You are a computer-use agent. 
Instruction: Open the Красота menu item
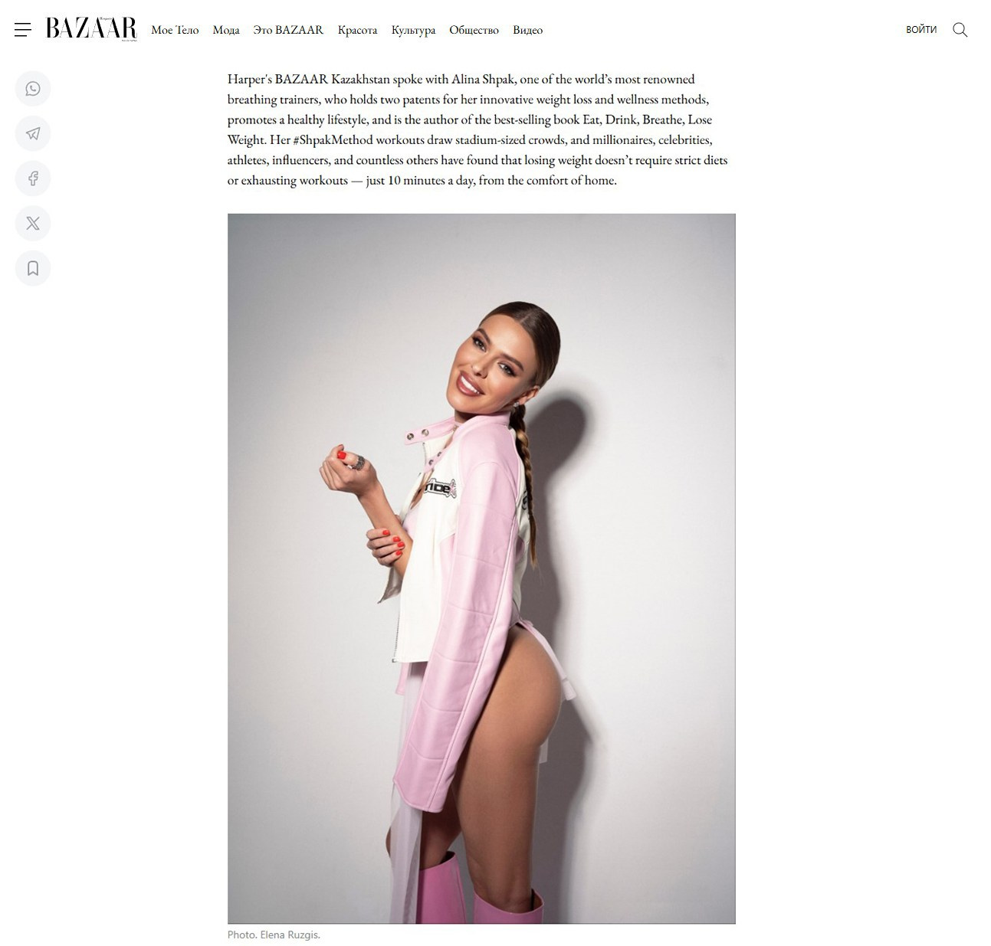point(357,30)
